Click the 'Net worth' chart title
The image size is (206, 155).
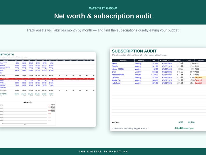click(27, 102)
